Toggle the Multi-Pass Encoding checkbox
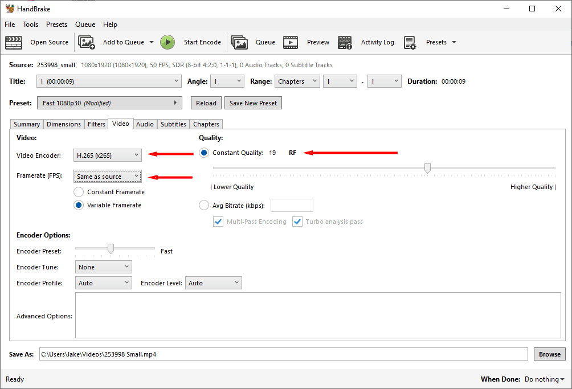Viewport: 572px width, 389px height. point(218,222)
